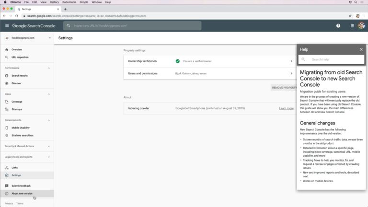Screen dimensions: 368x207
Task: Open the hamburger navigation menu
Action: click(7, 25)
